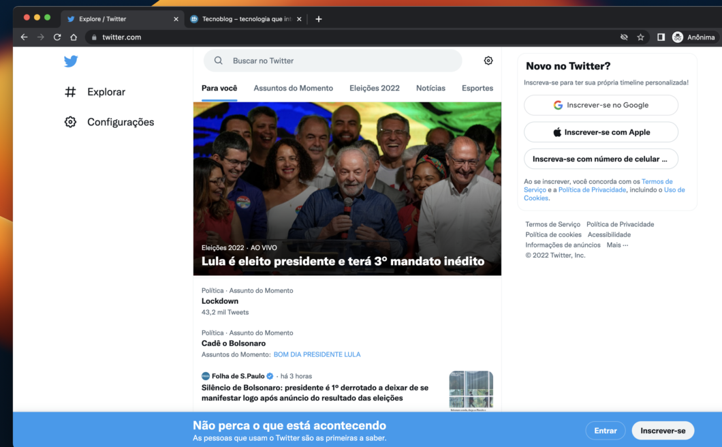Screen dimensions: 722x447
Task: Click the twitter.com address bar
Action: [350, 37]
